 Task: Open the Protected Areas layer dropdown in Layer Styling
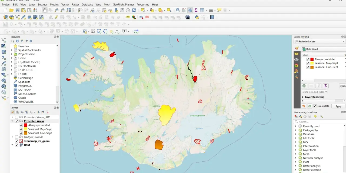coord(320,41)
